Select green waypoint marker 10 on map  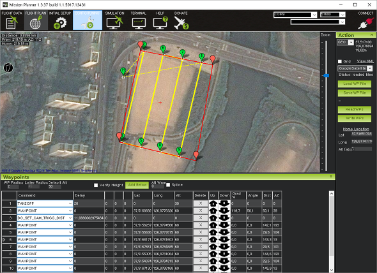[x=202, y=57]
